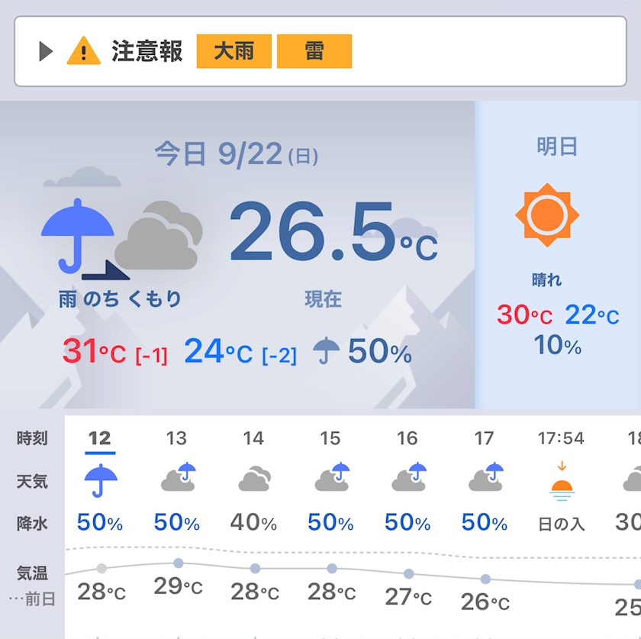Screen dimensions: 641x639
Task: Click the 17:54 sunset icon
Action: 562,482
